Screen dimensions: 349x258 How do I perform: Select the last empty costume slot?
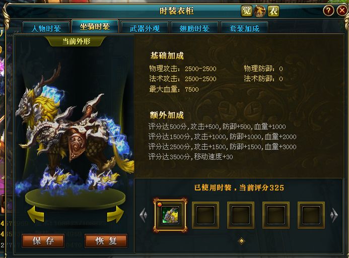[x=311, y=215]
